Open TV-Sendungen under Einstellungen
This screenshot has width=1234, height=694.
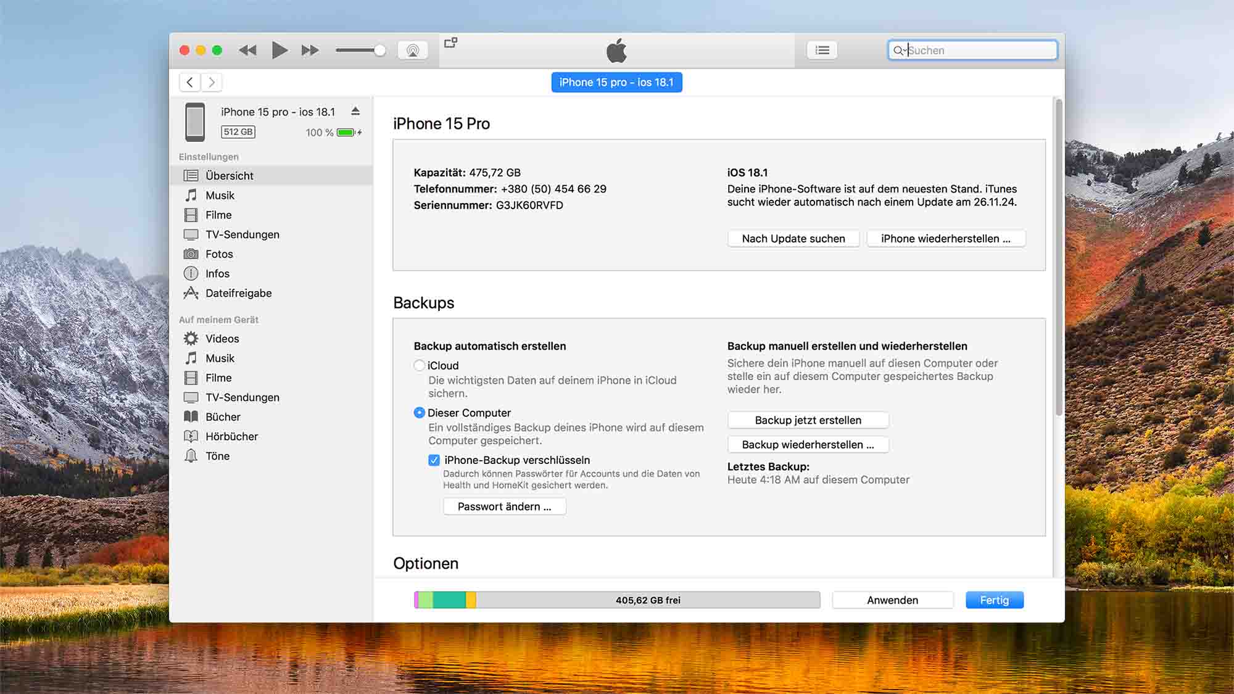(271, 234)
